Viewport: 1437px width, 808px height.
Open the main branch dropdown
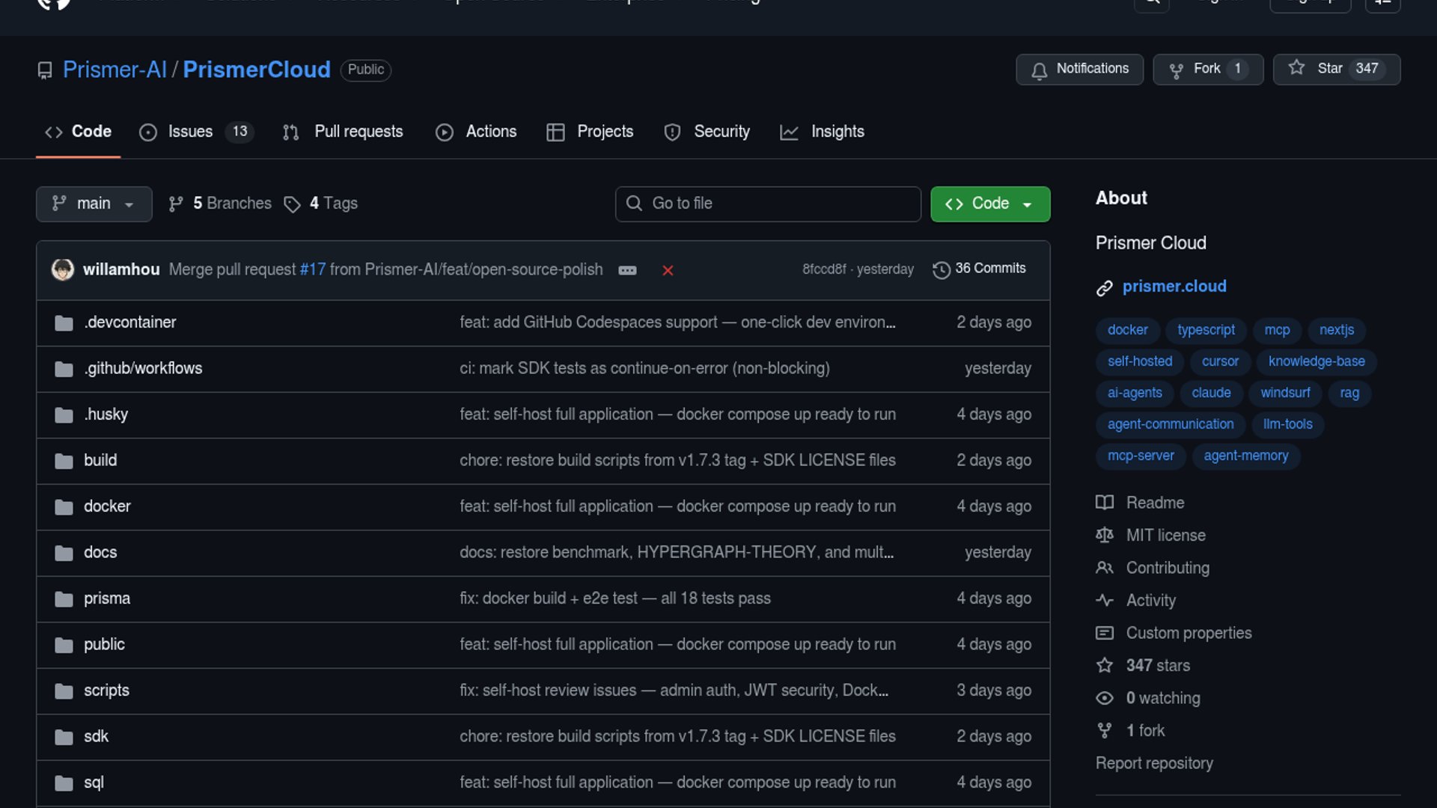pyautogui.click(x=94, y=203)
